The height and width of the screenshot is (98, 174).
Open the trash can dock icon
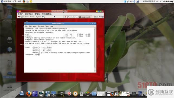pos(82,94)
